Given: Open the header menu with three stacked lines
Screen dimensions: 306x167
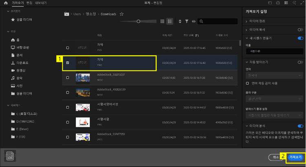Looking at the screenshot, I should click(x=286, y=3).
